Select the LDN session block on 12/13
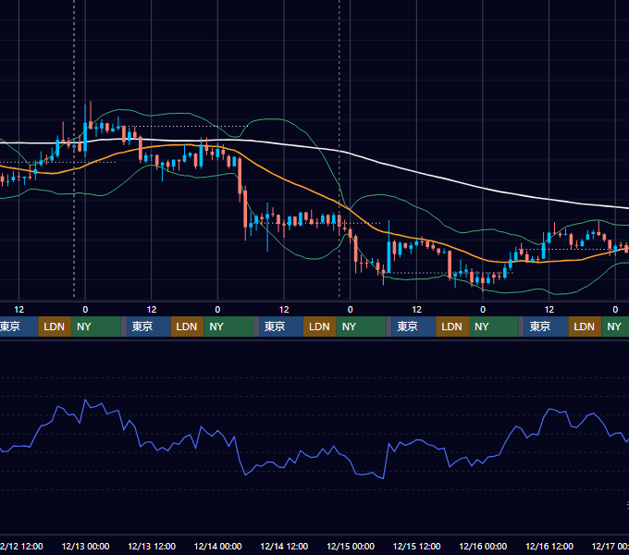This screenshot has height=555, width=629. coord(188,327)
